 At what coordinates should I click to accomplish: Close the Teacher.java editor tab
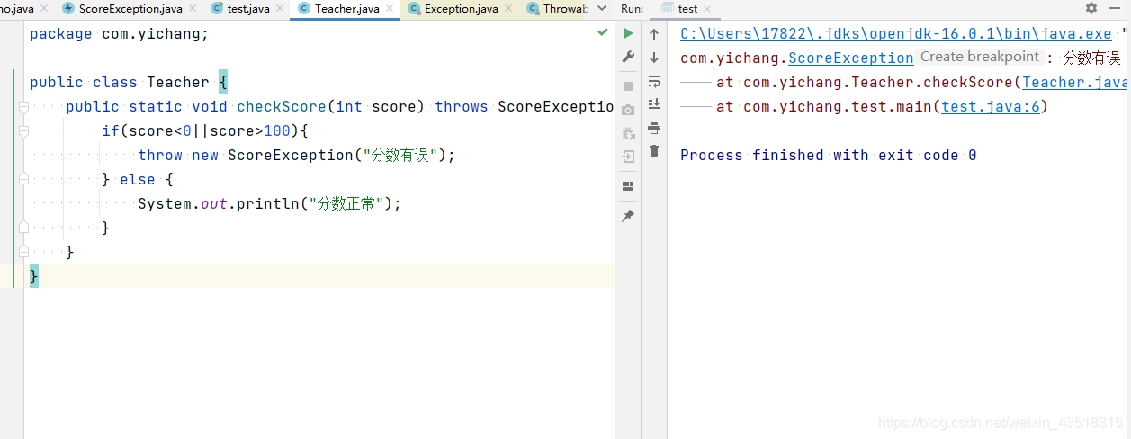pos(388,9)
